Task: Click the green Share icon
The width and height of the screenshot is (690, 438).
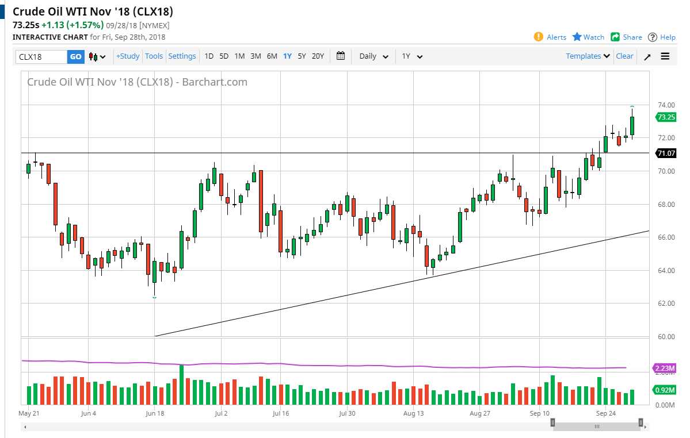Action: point(615,37)
